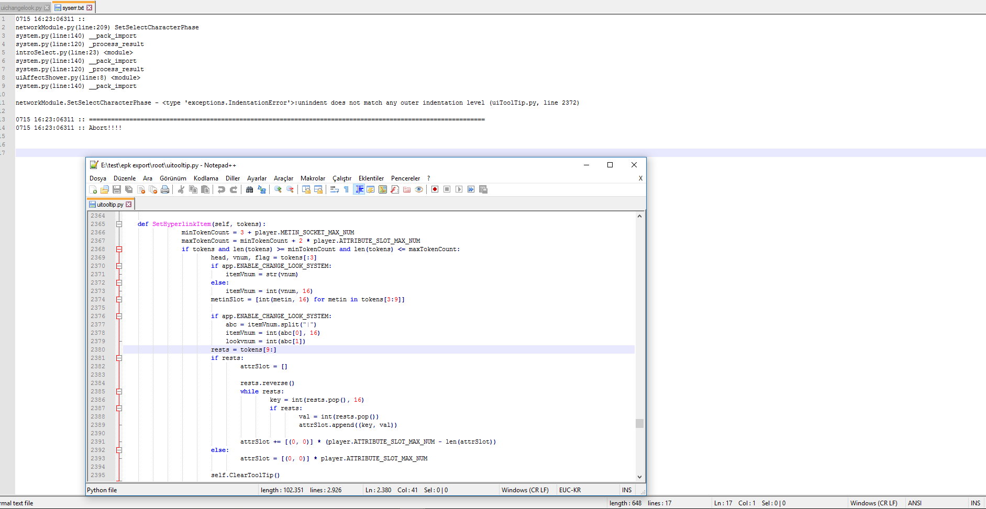Click the Stop recording macro icon
986x509 pixels.
[x=447, y=189]
